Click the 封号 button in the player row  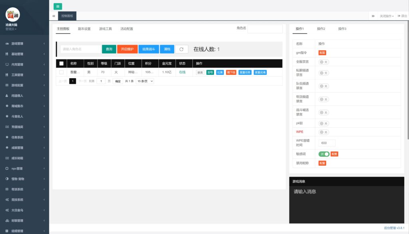point(210,73)
